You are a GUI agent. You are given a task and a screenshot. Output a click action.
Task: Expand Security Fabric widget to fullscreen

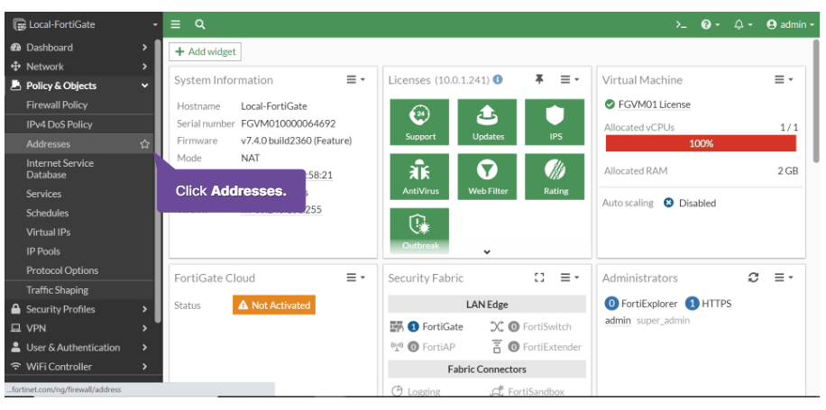[539, 278]
